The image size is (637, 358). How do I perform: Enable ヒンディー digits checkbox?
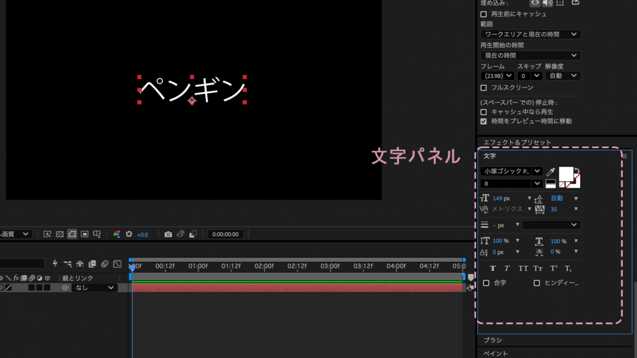537,283
